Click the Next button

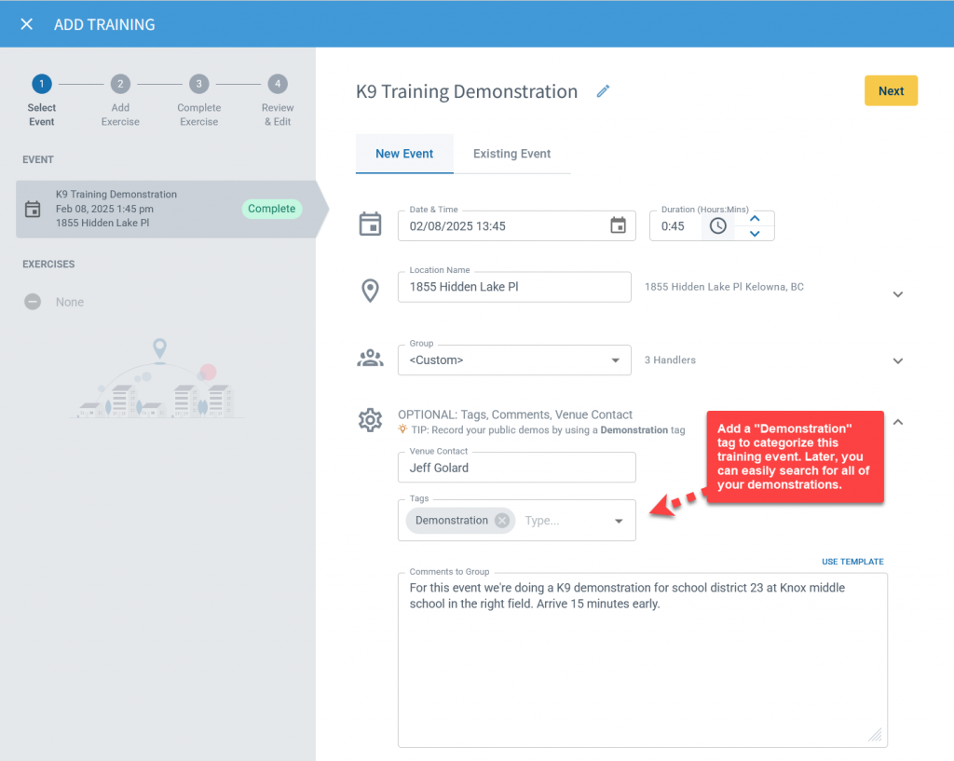891,91
